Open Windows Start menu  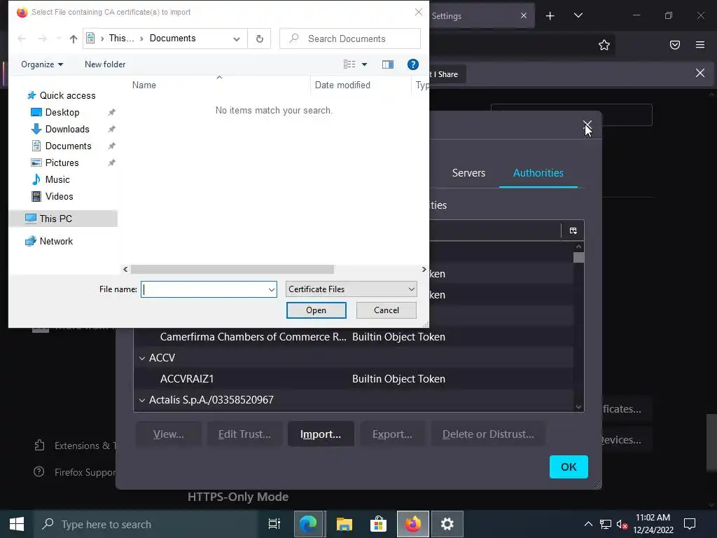click(x=17, y=524)
